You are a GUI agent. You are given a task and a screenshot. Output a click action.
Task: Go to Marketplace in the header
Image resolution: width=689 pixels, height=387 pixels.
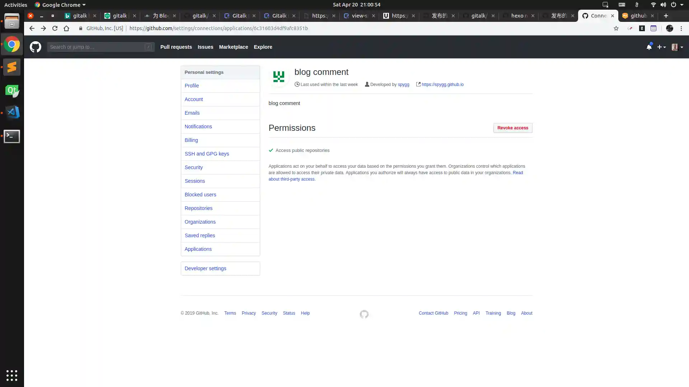[x=233, y=47]
